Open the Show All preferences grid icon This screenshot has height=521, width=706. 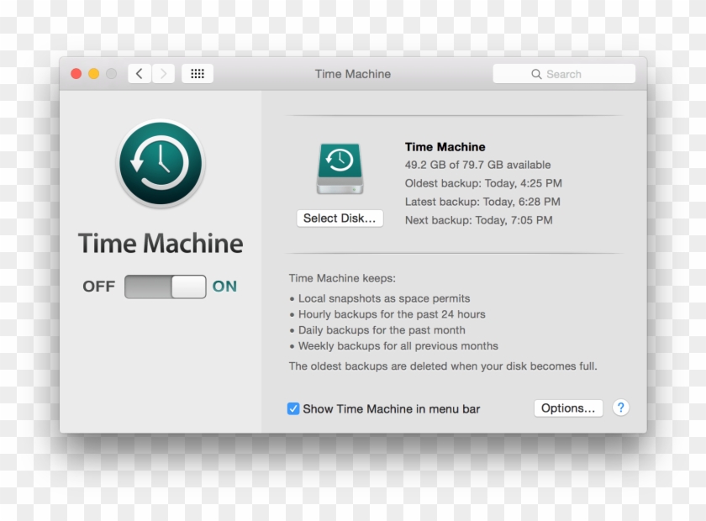click(x=198, y=73)
